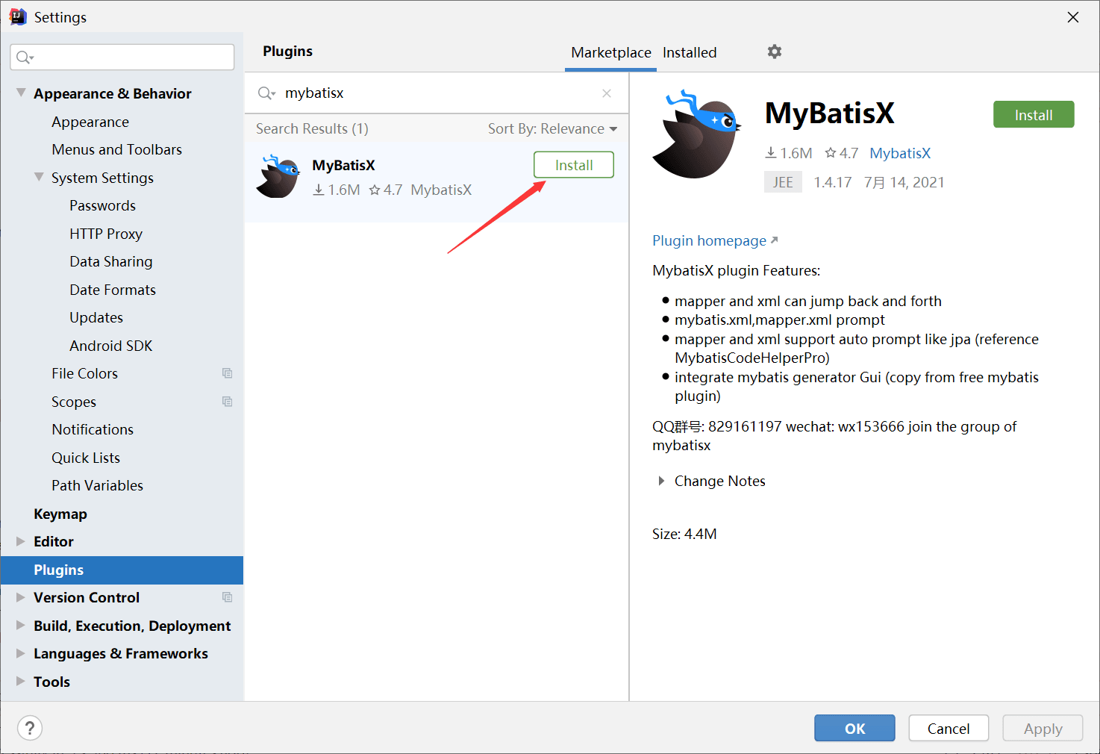Close the Settings dialog window

(x=1073, y=17)
